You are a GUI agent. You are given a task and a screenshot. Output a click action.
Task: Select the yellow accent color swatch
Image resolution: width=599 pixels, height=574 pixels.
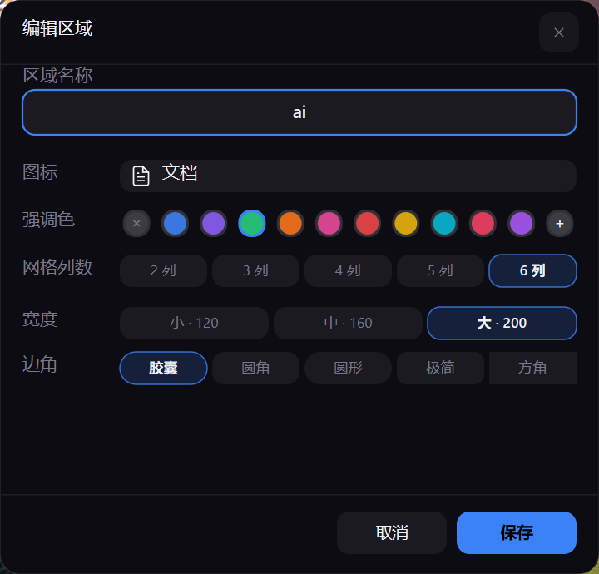(x=406, y=224)
